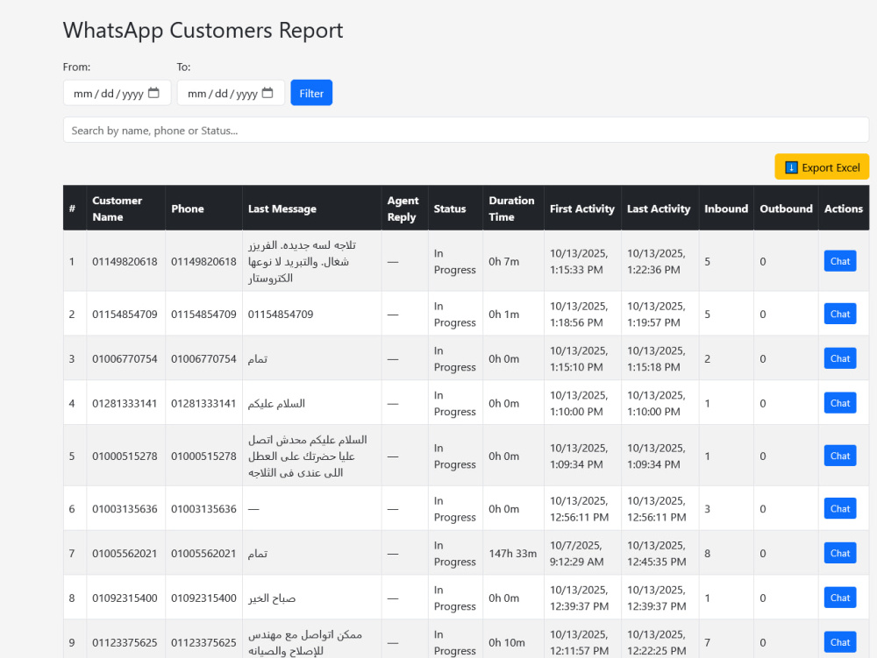Open Chat for customer 01154854709
The width and height of the screenshot is (877, 658).
pyautogui.click(x=839, y=314)
